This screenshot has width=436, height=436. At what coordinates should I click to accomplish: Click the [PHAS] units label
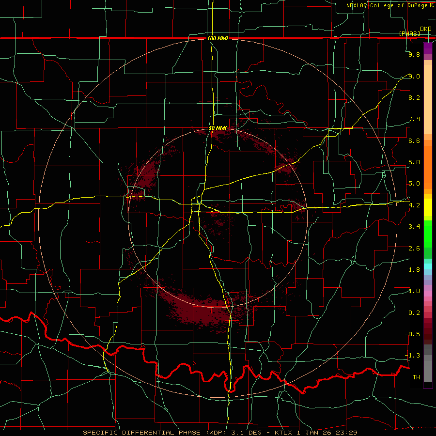pos(409,33)
